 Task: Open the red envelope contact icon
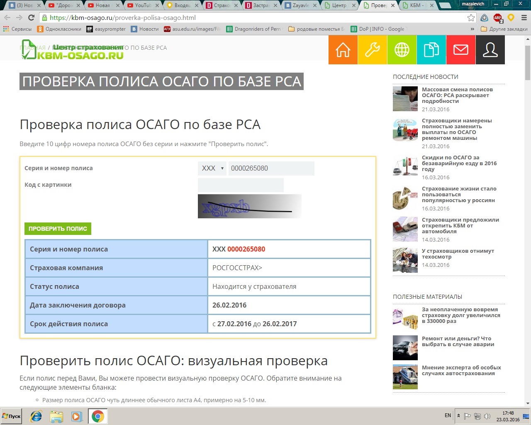[461, 50]
